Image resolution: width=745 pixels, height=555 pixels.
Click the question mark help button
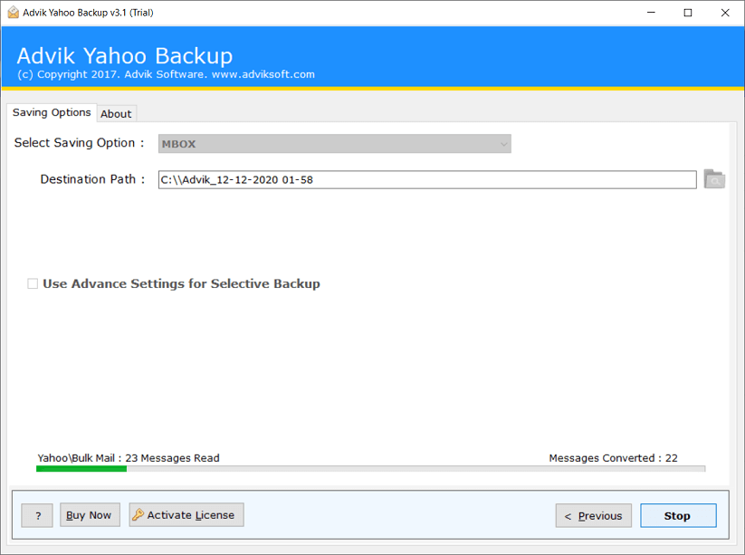pos(37,515)
